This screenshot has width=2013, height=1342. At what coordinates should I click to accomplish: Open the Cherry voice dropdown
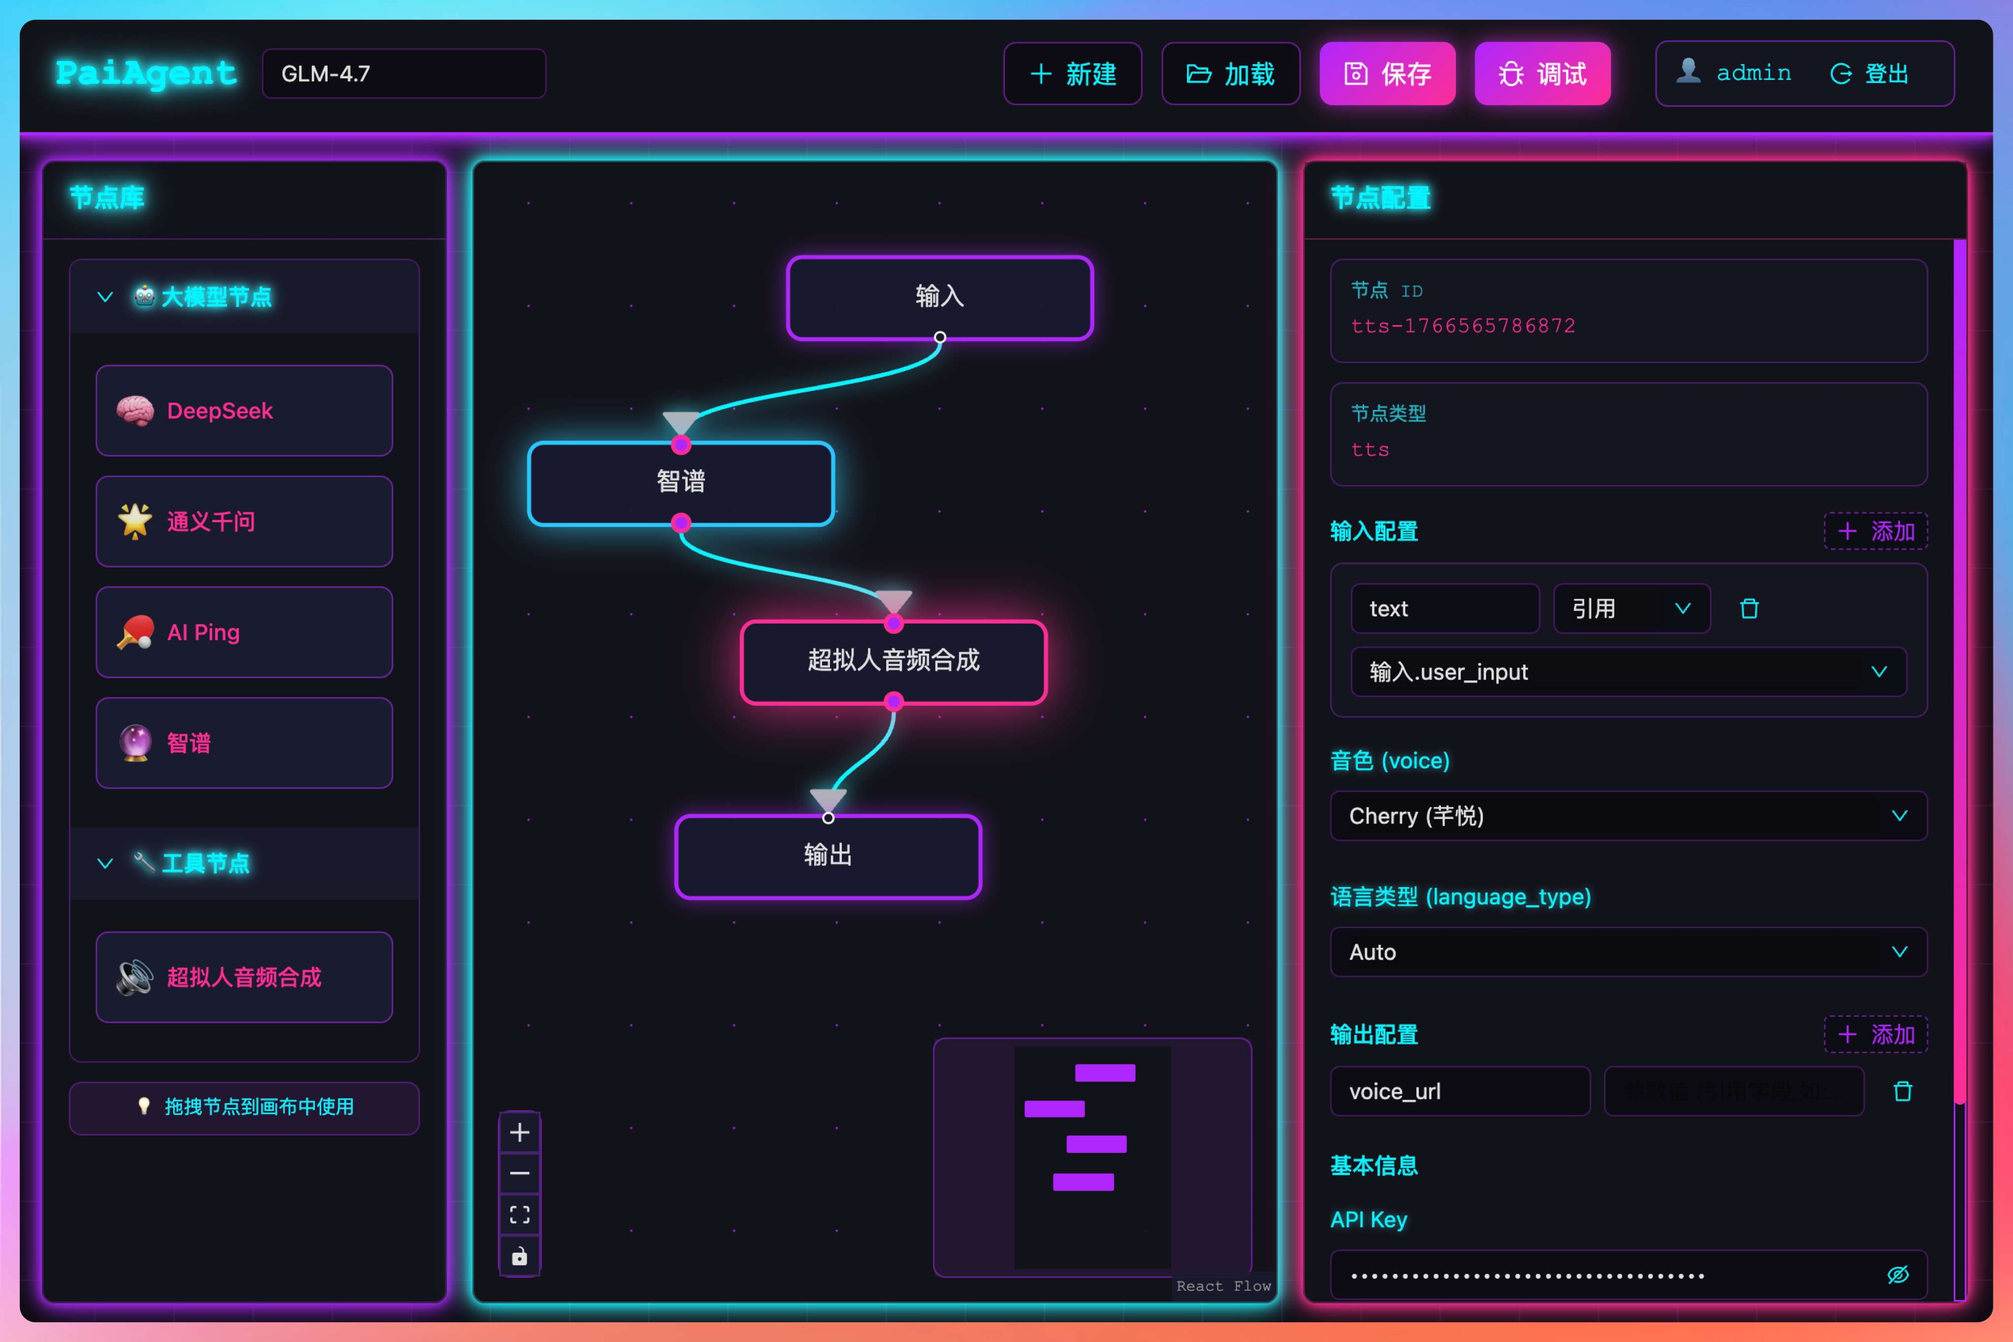tap(1628, 816)
